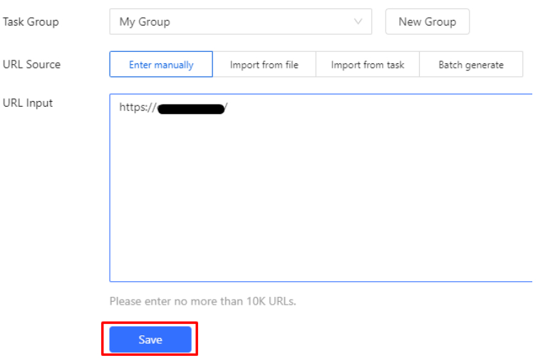Switch to Import from file
Image resolution: width=538 pixels, height=358 pixels.
264,65
